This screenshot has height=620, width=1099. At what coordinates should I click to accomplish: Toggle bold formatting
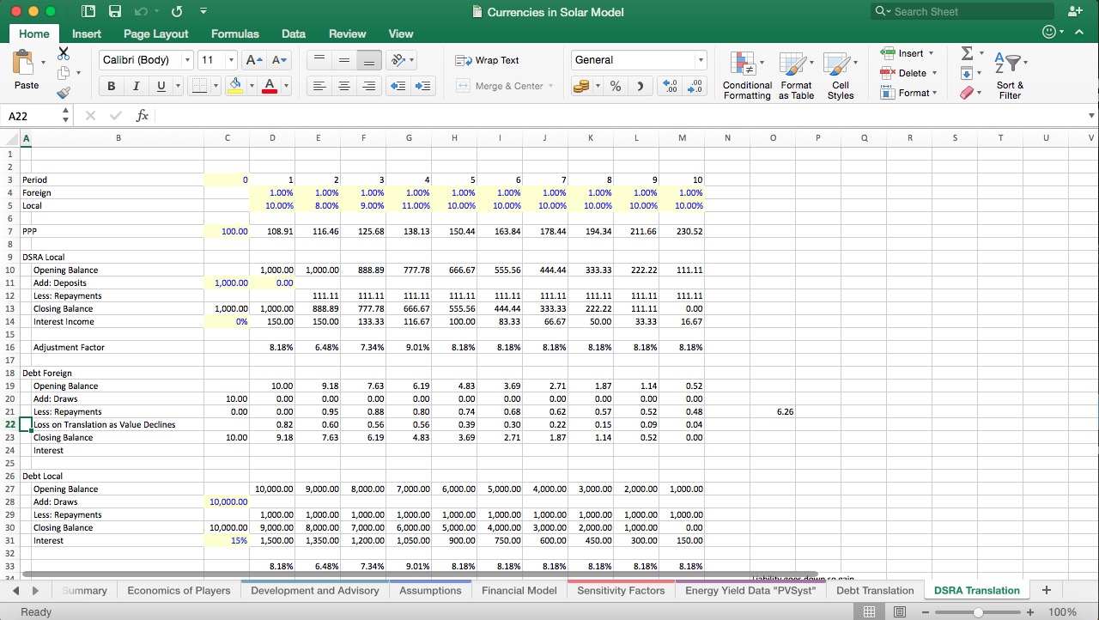tap(111, 86)
